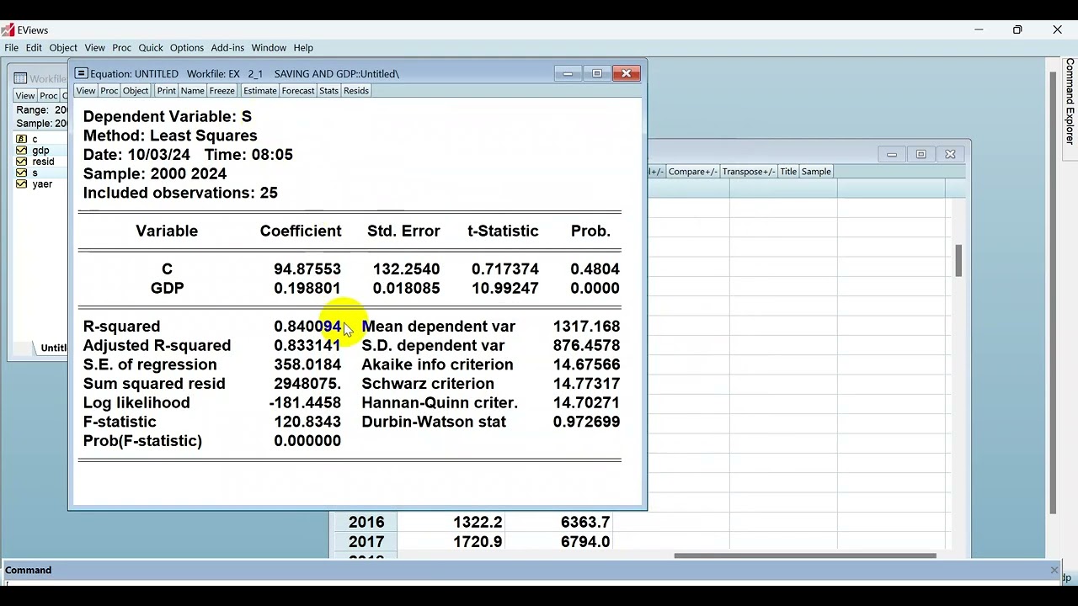Click the group window vertical scrollbar thumb
Viewport: 1078px width, 606px height.
(x=958, y=260)
